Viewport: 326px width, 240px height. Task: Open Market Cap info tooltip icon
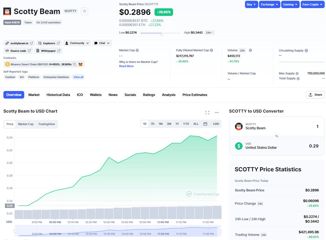click(x=137, y=50)
